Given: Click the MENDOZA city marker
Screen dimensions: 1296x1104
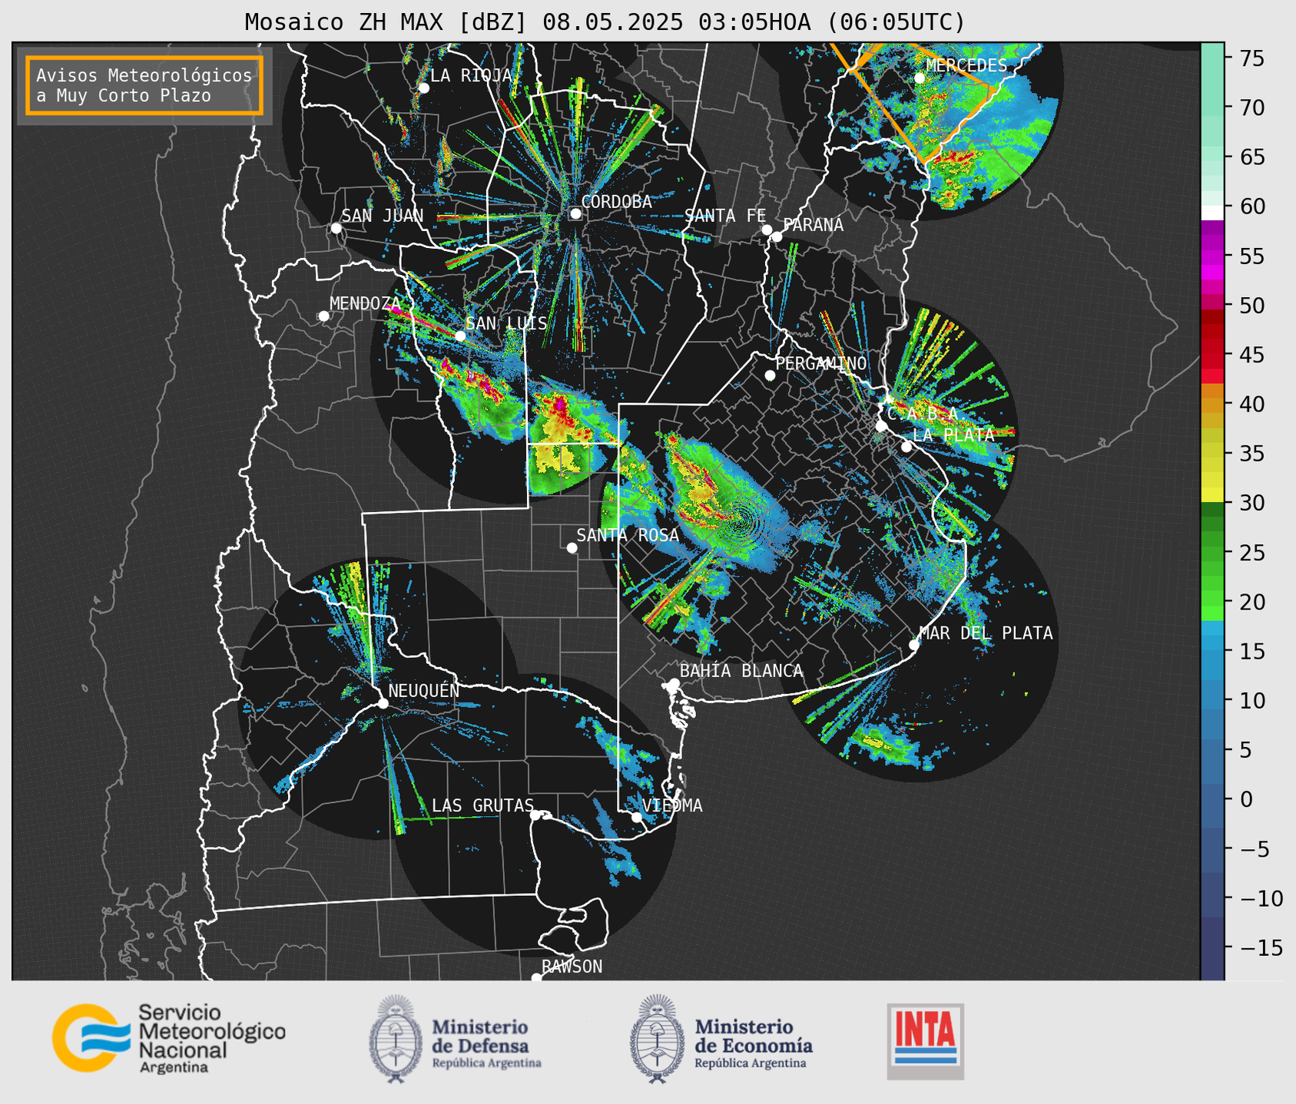Looking at the screenshot, I should click(x=323, y=316).
